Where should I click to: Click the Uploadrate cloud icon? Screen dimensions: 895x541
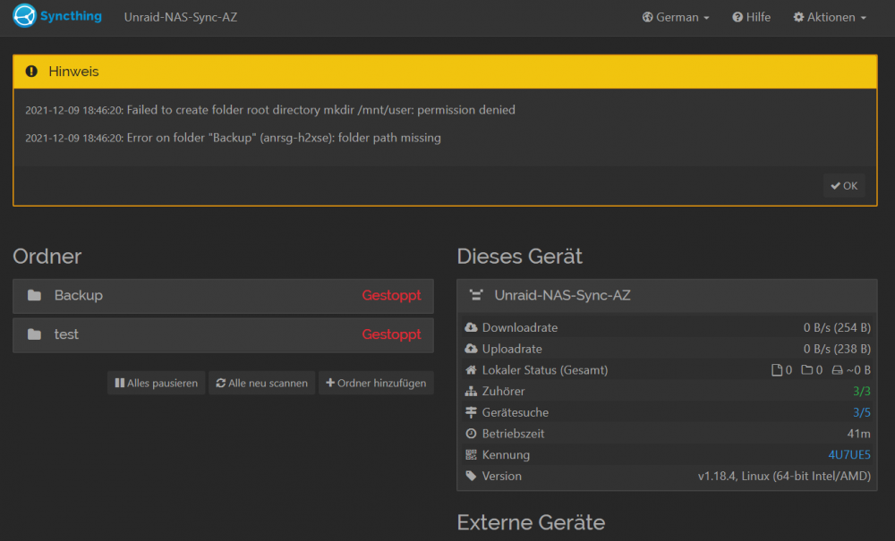point(471,349)
